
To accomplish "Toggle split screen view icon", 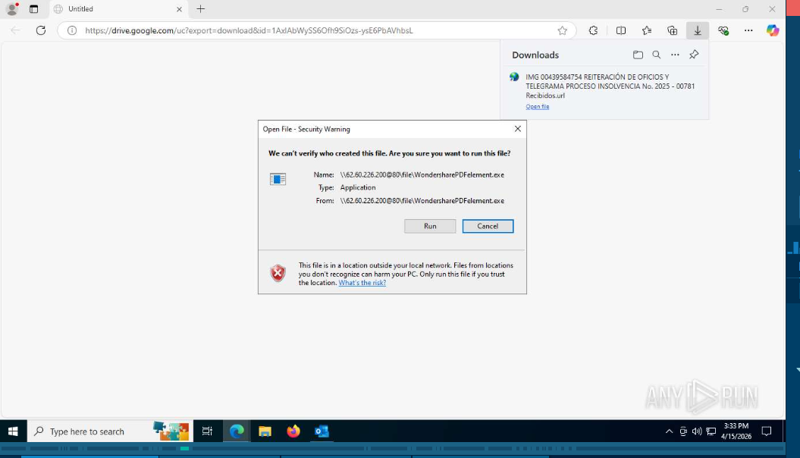I will [x=621, y=30].
